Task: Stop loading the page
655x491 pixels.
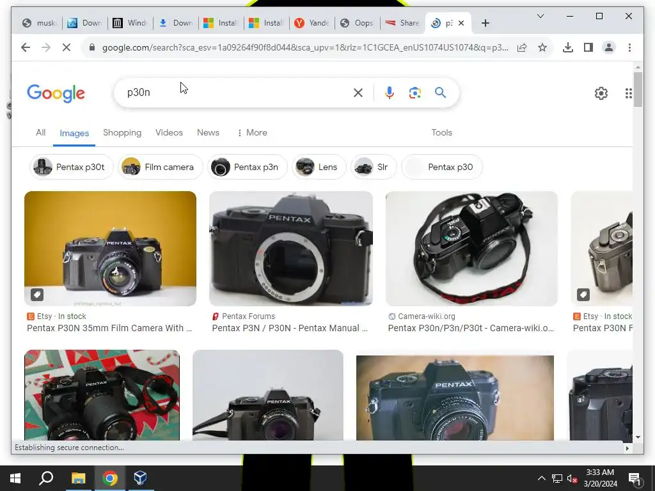Action: pyautogui.click(x=67, y=47)
